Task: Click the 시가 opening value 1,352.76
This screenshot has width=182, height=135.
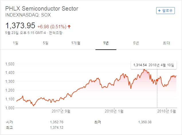Action: point(57,122)
